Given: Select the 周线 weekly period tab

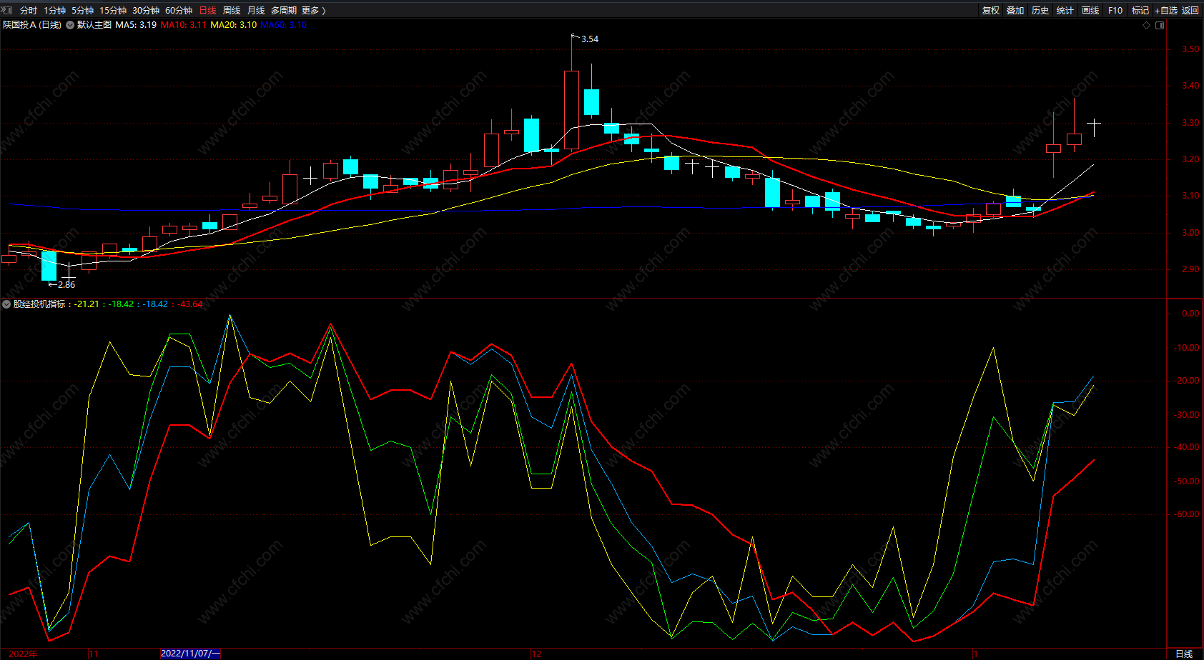Looking at the screenshot, I should [232, 11].
